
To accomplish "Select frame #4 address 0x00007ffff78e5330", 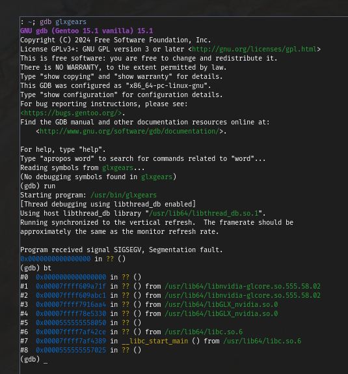I will 71,313.
